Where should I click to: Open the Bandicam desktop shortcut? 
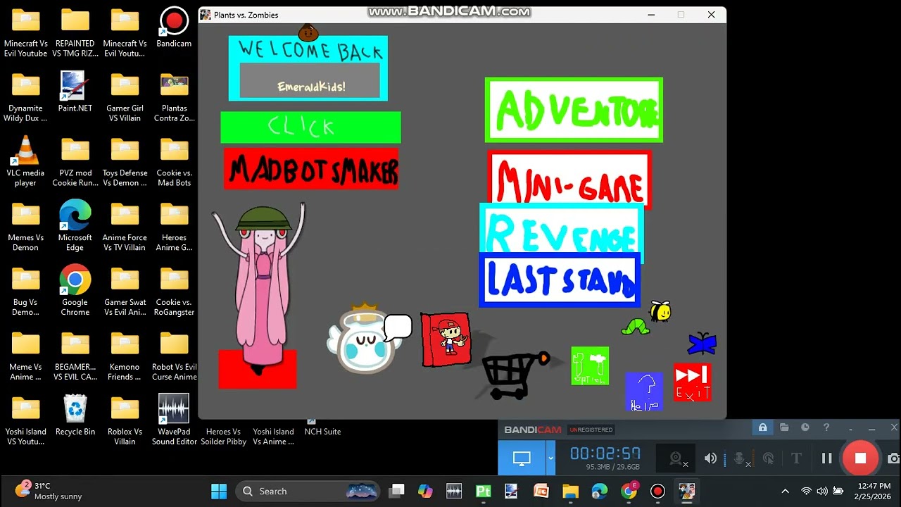(x=174, y=28)
